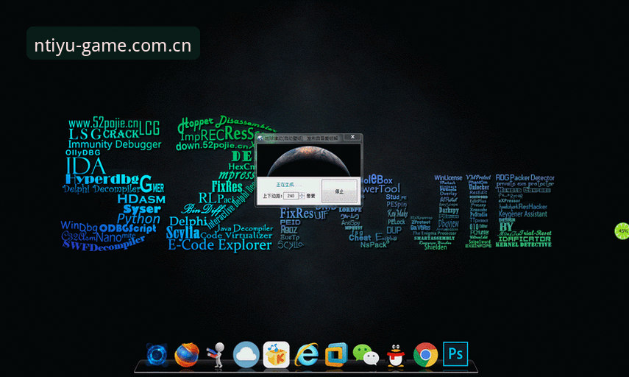Screen dimensions: 629x377
Task: Click the green lime percentage widget
Action: click(x=622, y=231)
